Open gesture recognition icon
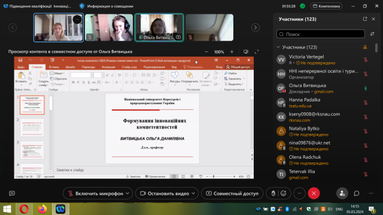Viewport: 383px width, 215px height. (273, 193)
